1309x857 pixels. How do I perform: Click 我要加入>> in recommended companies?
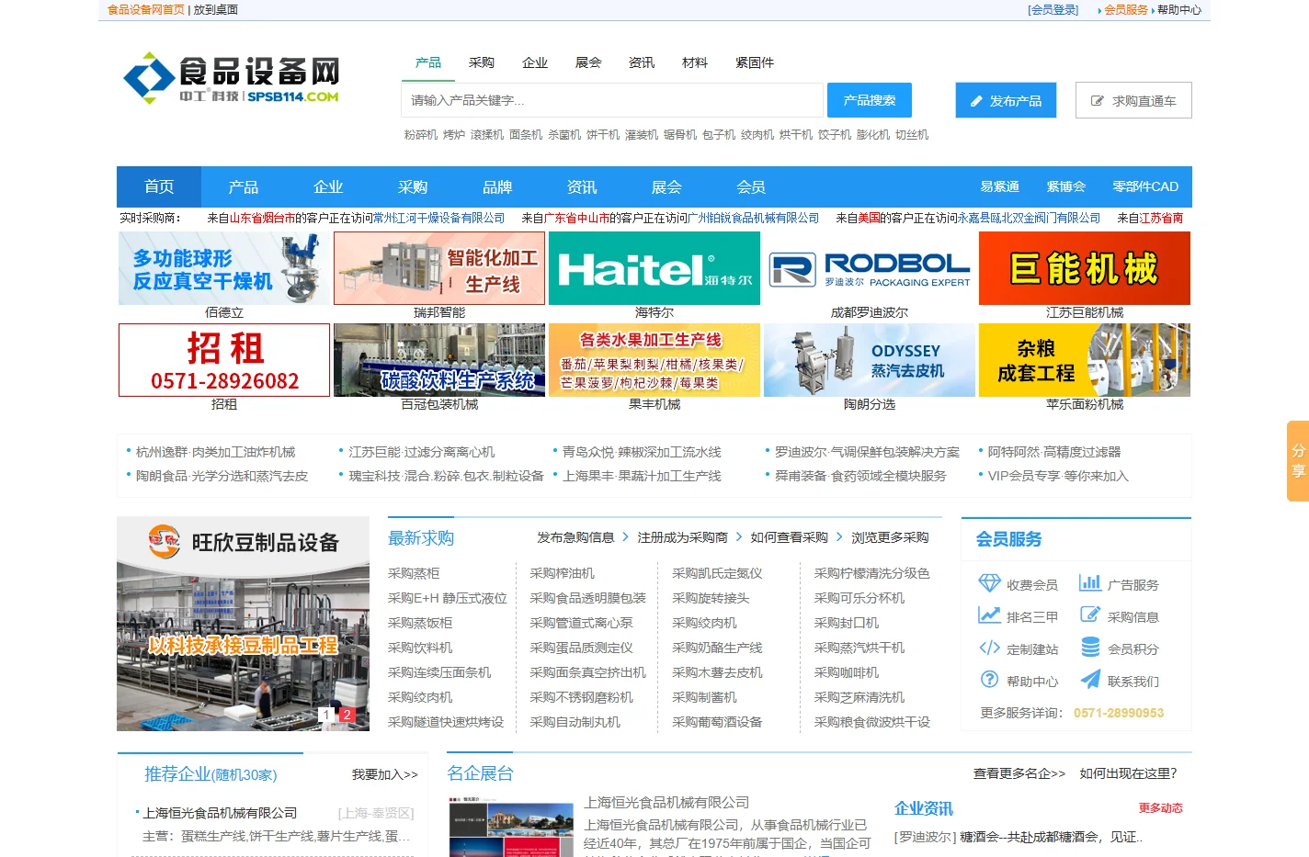tap(384, 774)
